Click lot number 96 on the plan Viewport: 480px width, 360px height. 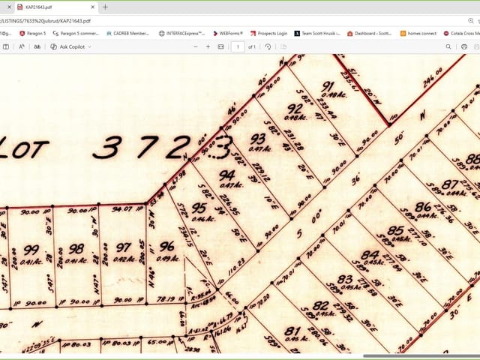166,246
